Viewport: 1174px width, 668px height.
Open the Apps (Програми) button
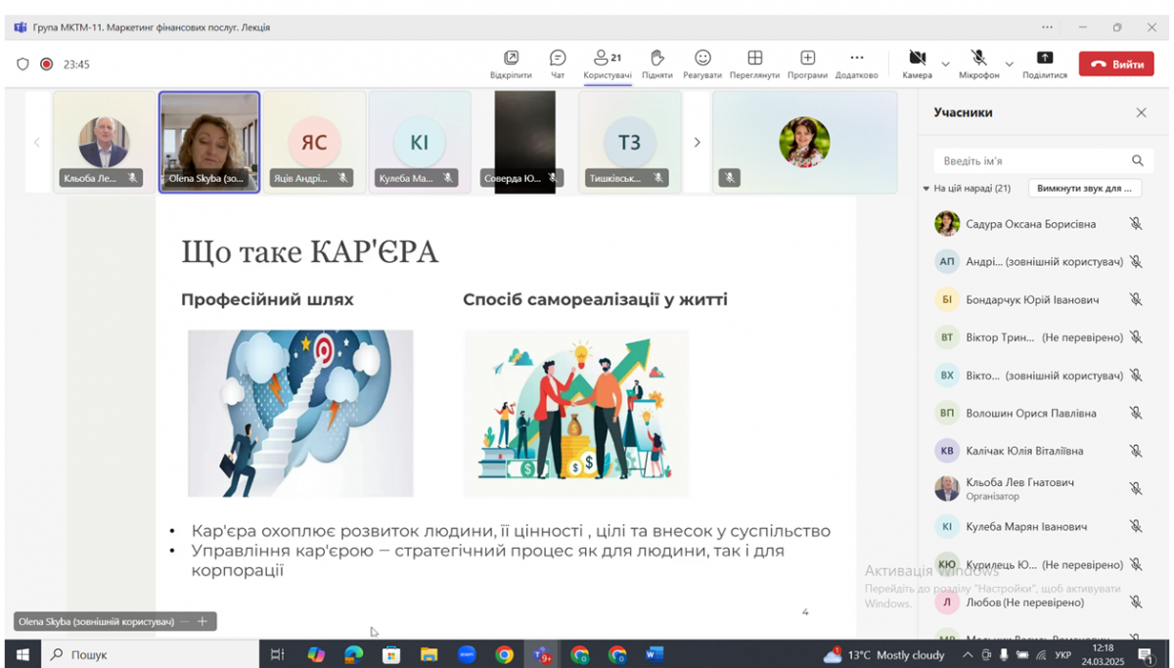[807, 64]
